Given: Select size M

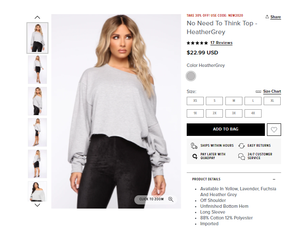Looking at the screenshot, I should (234, 101).
